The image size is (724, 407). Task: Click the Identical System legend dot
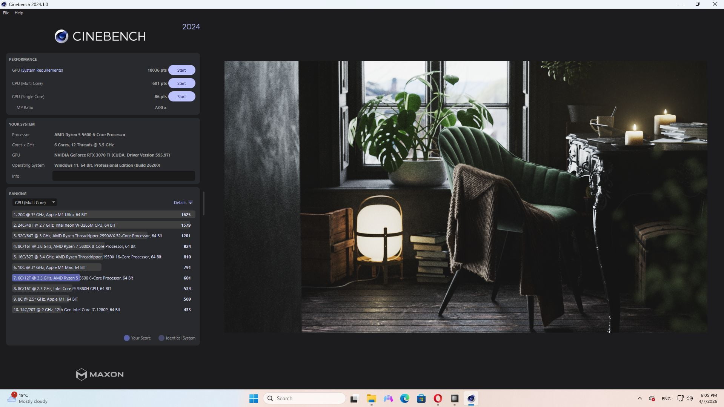point(161,338)
